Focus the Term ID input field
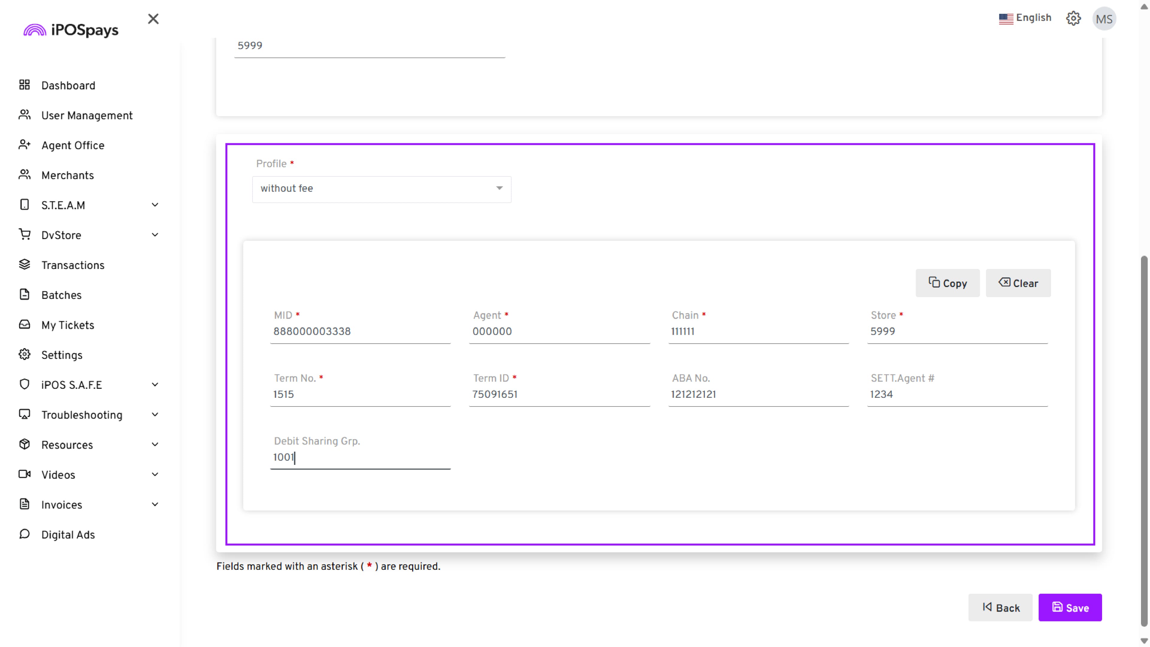Screen dimensions: 1150x647 pos(559,394)
